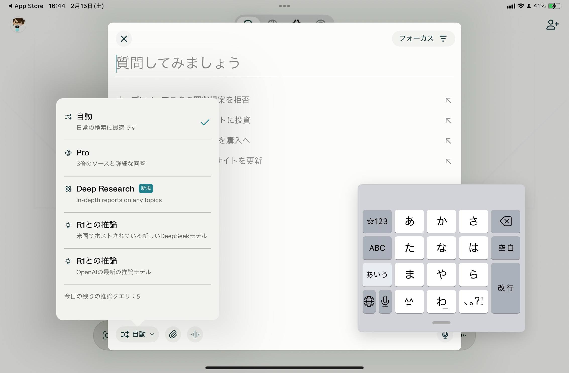Tap the microphone icon in bottom bar
569x373 pixels.
tap(445, 335)
